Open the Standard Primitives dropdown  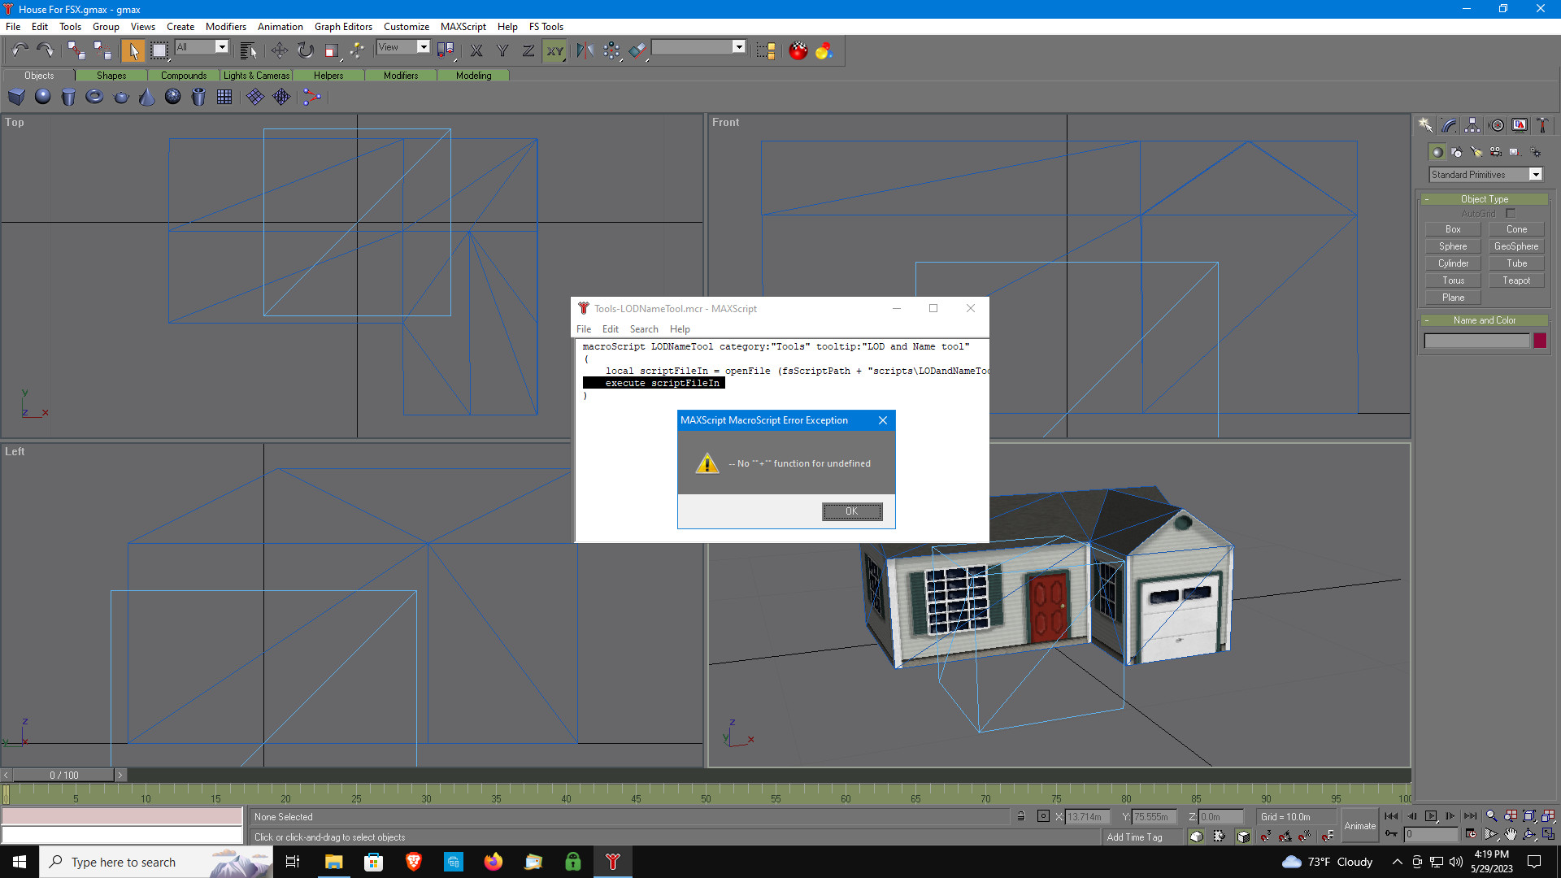point(1535,175)
